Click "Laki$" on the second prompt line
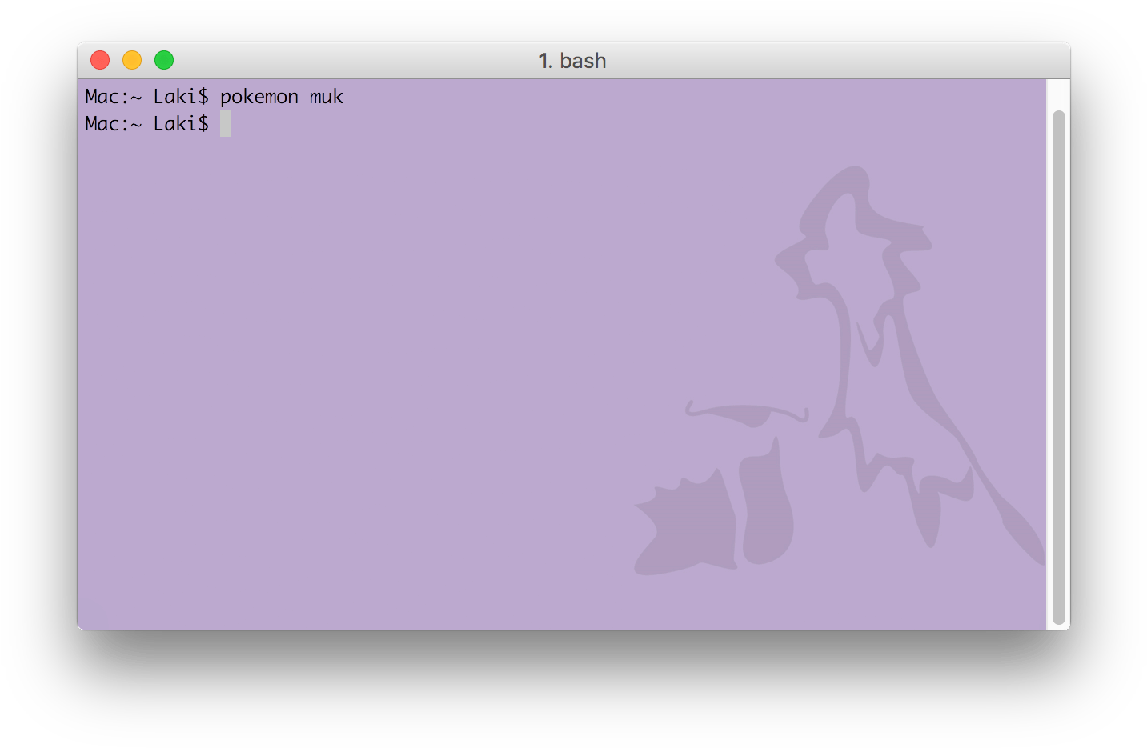This screenshot has width=1147, height=748. (180, 123)
